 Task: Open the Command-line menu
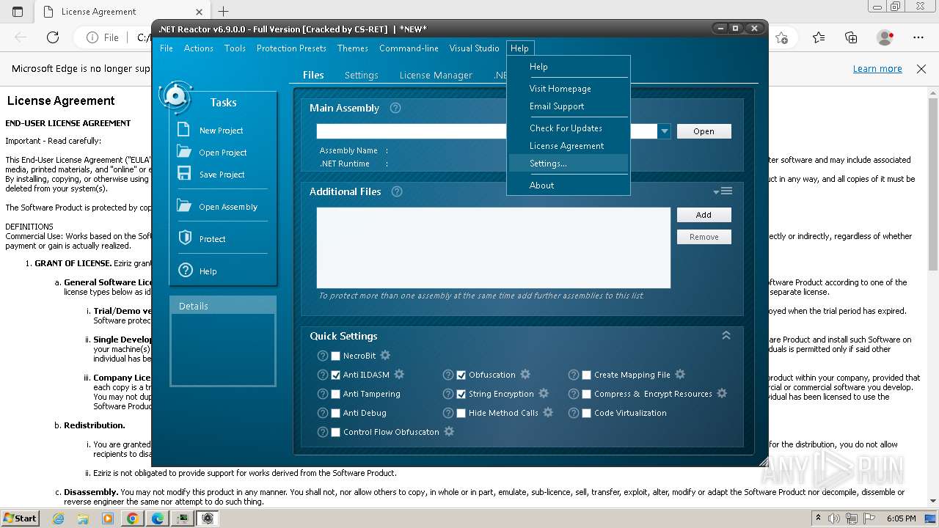(x=409, y=48)
